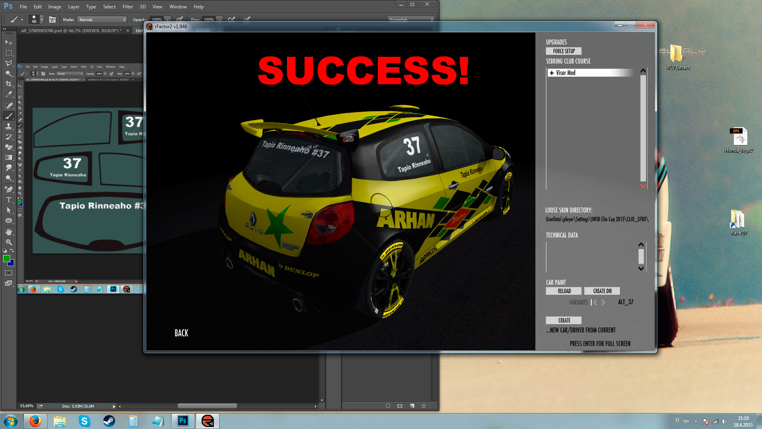Select the Polygonal Lasso tool

pos(8,63)
